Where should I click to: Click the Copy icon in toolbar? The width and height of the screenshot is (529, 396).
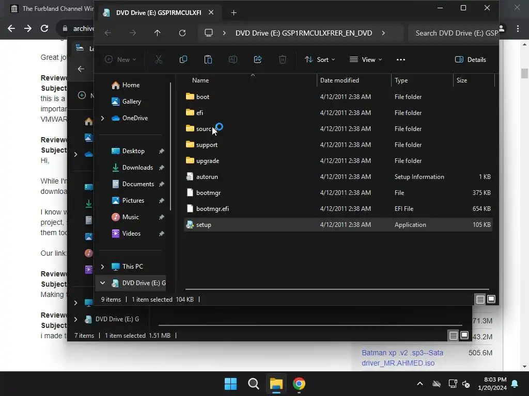point(183,60)
